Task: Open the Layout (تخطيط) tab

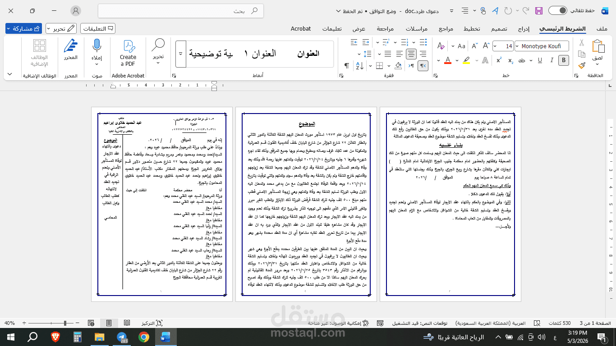Action: [x=472, y=28]
